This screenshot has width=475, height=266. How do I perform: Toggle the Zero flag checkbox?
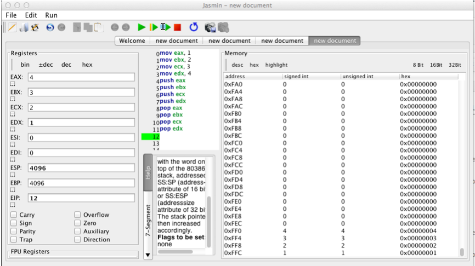coord(78,223)
